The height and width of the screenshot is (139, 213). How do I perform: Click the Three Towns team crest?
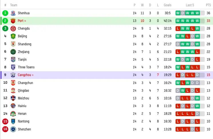pos(13,67)
